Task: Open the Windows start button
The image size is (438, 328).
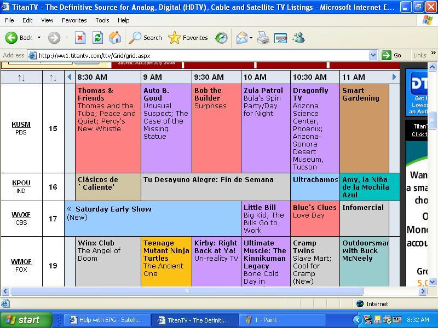Action: tap(26, 320)
